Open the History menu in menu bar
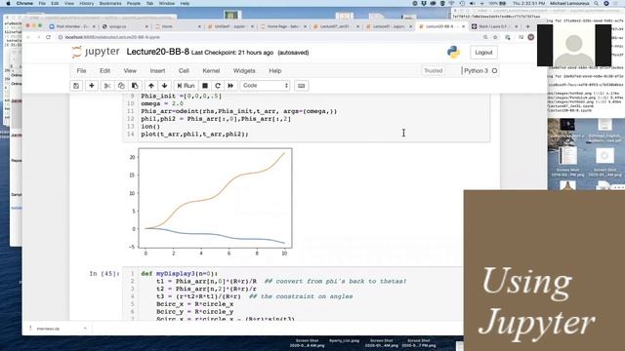 (x=86, y=3)
